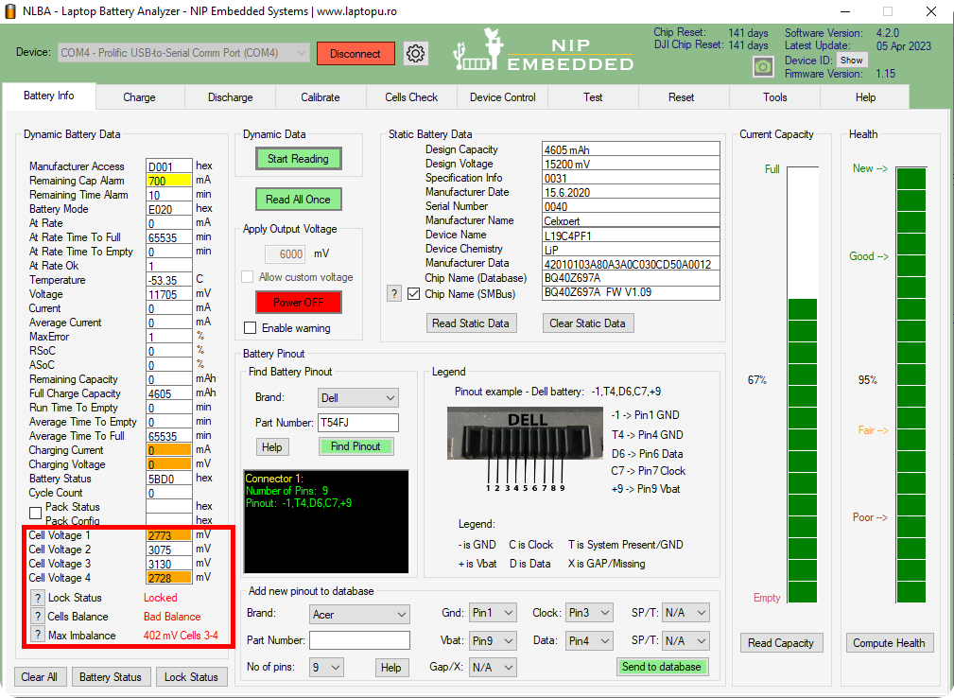Click Help next to No of pins
The width and height of the screenshot is (954, 698).
391,668
